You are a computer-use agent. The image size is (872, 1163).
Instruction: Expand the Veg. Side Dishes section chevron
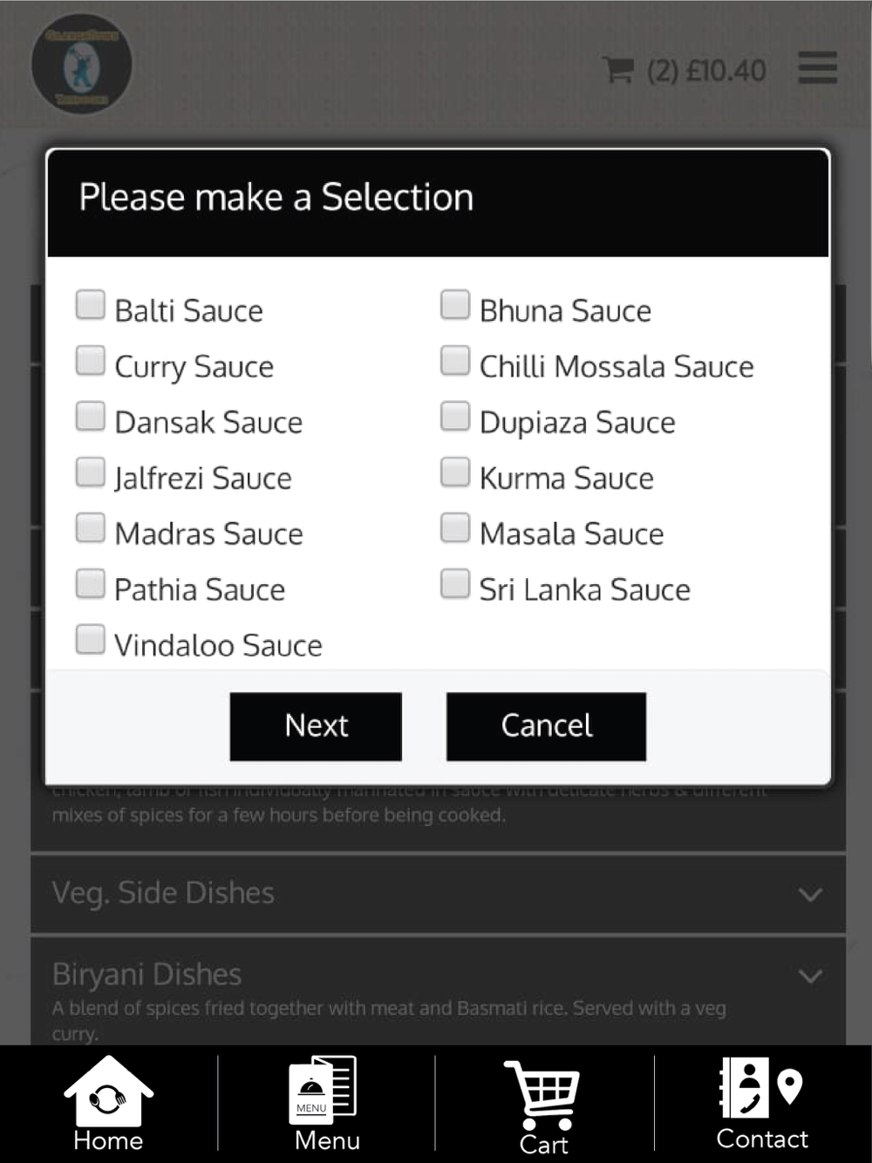pos(811,894)
